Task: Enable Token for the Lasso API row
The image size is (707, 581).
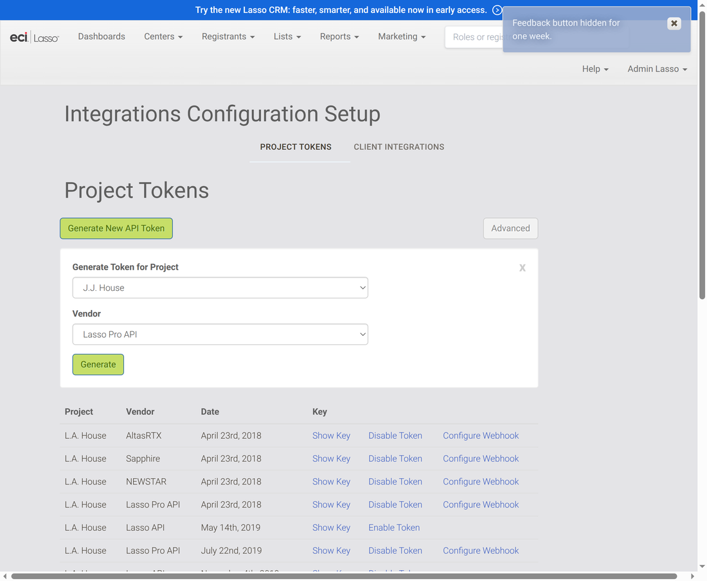Action: pyautogui.click(x=394, y=528)
